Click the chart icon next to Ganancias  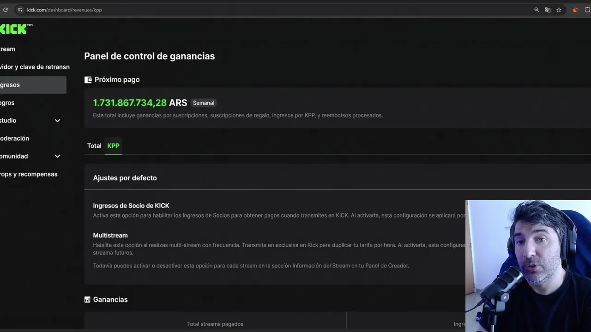[87, 300]
